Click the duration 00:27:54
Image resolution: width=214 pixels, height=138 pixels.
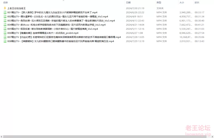point(199,33)
